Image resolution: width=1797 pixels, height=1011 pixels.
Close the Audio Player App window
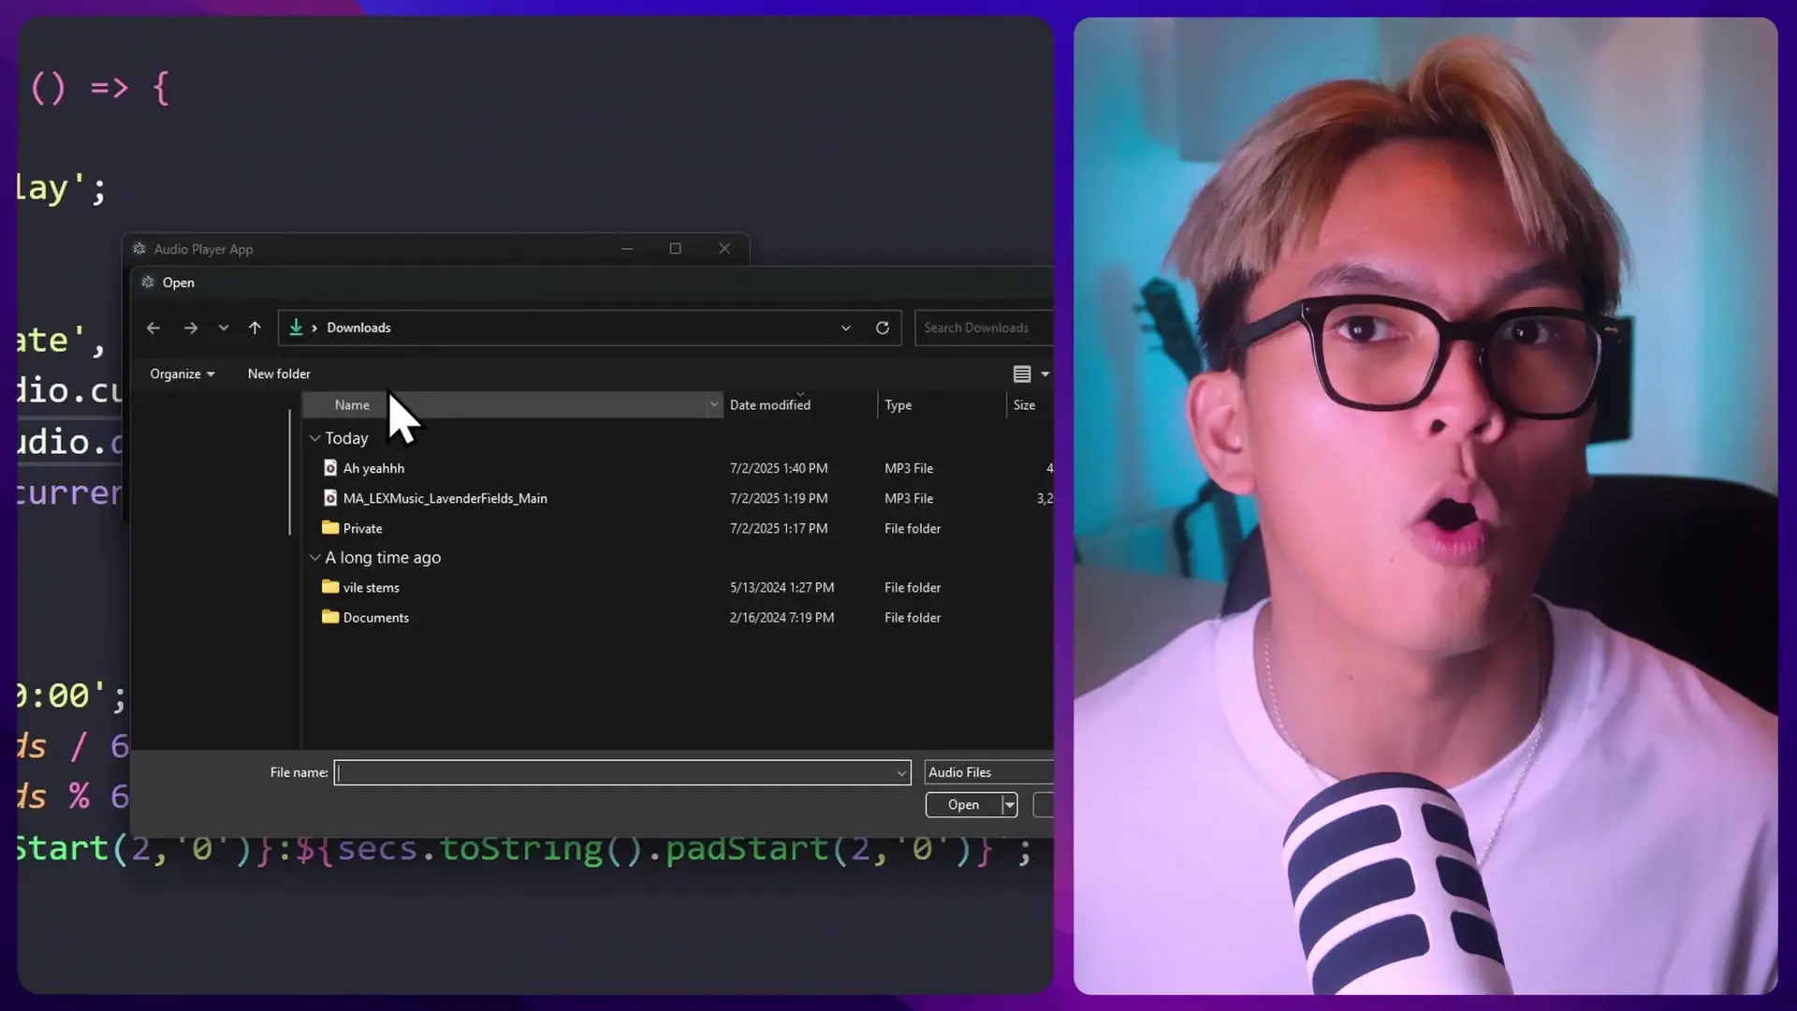click(x=724, y=249)
